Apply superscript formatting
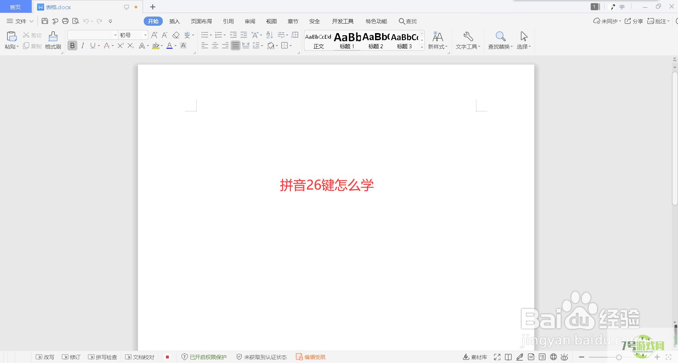678x363 pixels. 120,45
